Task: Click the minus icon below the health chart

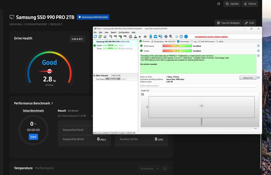Action: 255,129
